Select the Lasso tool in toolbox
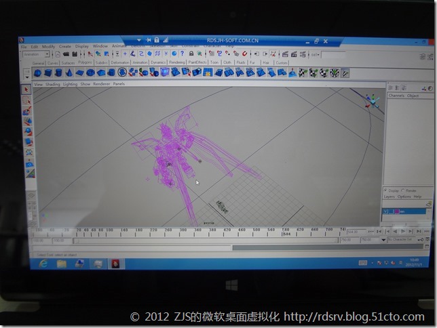The height and width of the screenshot is (328, 437). tap(26, 100)
